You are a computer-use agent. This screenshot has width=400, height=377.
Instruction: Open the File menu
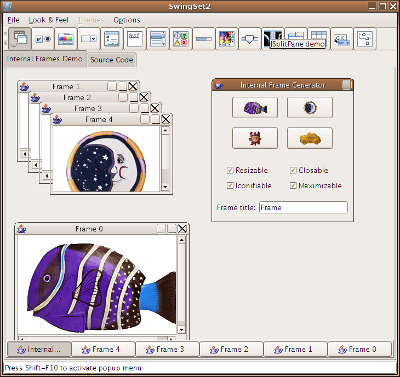14,20
